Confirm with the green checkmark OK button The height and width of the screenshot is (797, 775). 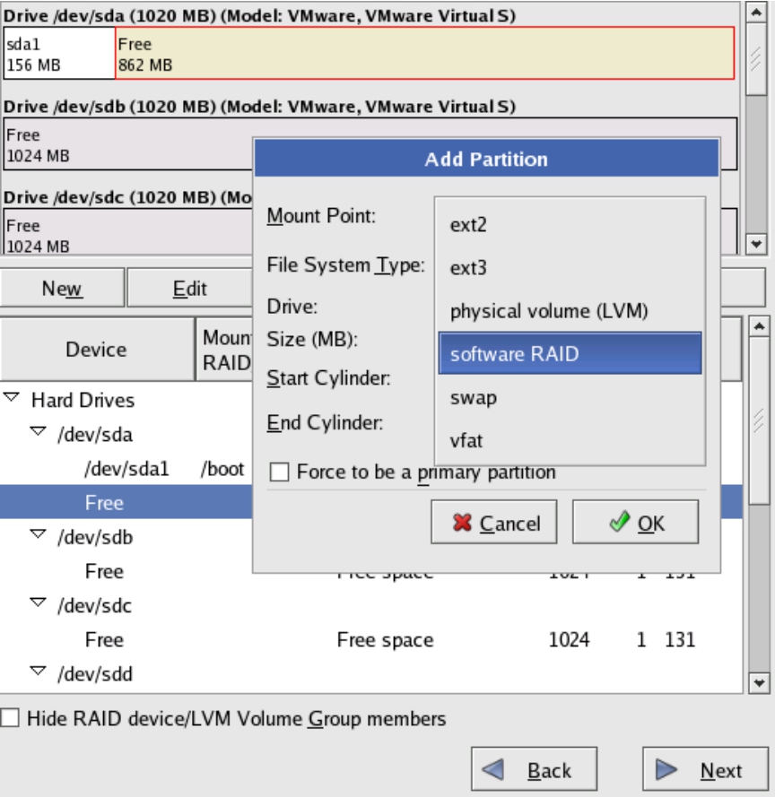pyautogui.click(x=635, y=523)
